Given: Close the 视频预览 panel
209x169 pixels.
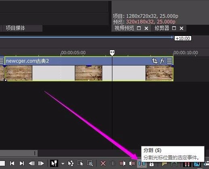Looking at the screenshot, I should click(x=146, y=28).
